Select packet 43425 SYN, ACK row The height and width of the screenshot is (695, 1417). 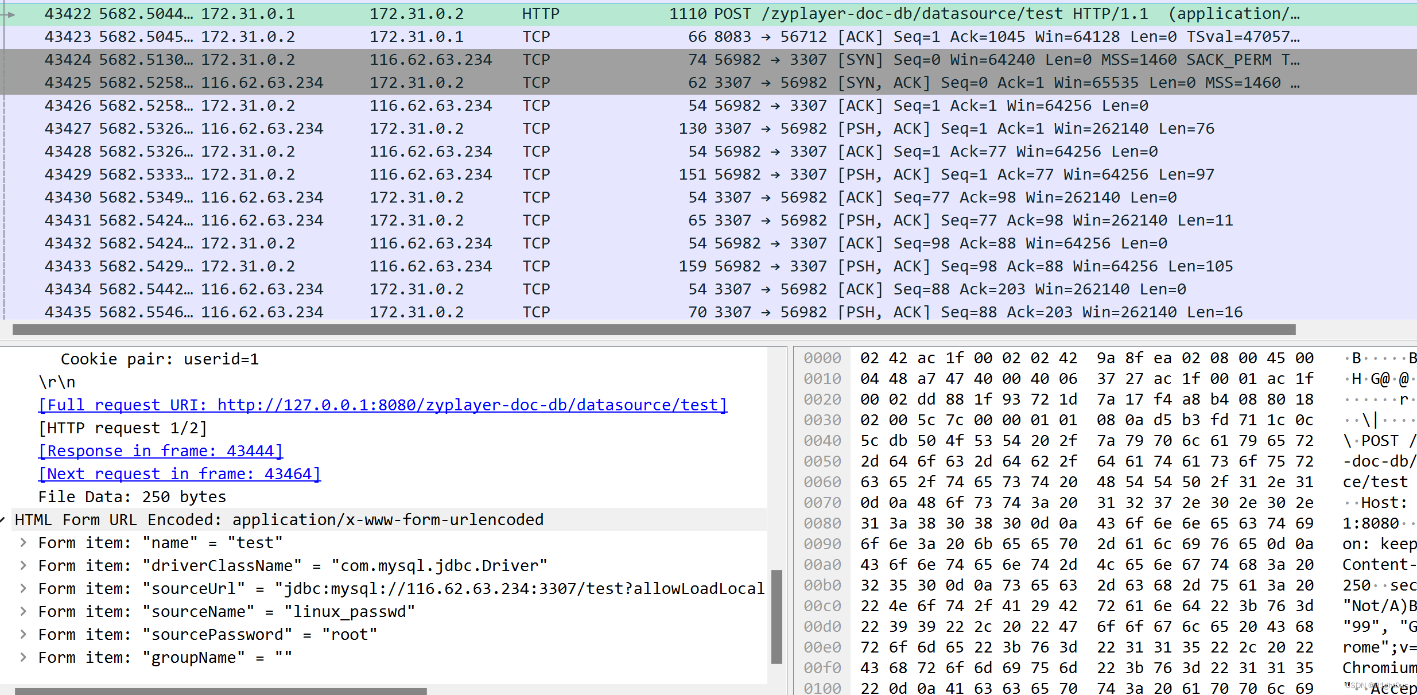[x=708, y=83]
